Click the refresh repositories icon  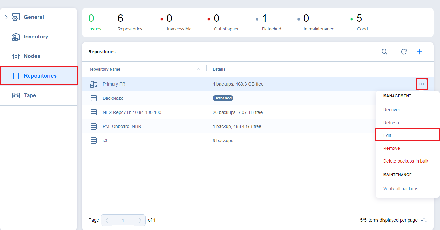click(x=404, y=52)
